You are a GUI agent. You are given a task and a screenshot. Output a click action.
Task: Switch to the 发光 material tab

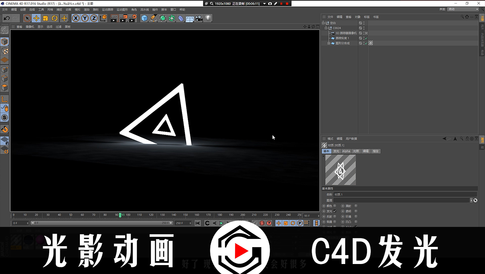point(336,151)
